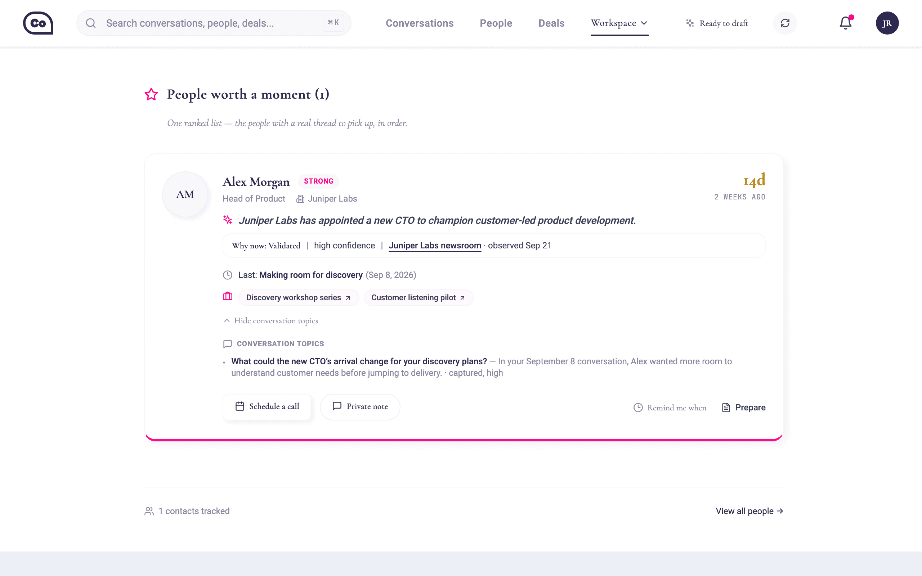Click the pink briefcase deals icon
This screenshot has width=922, height=576.
[228, 296]
